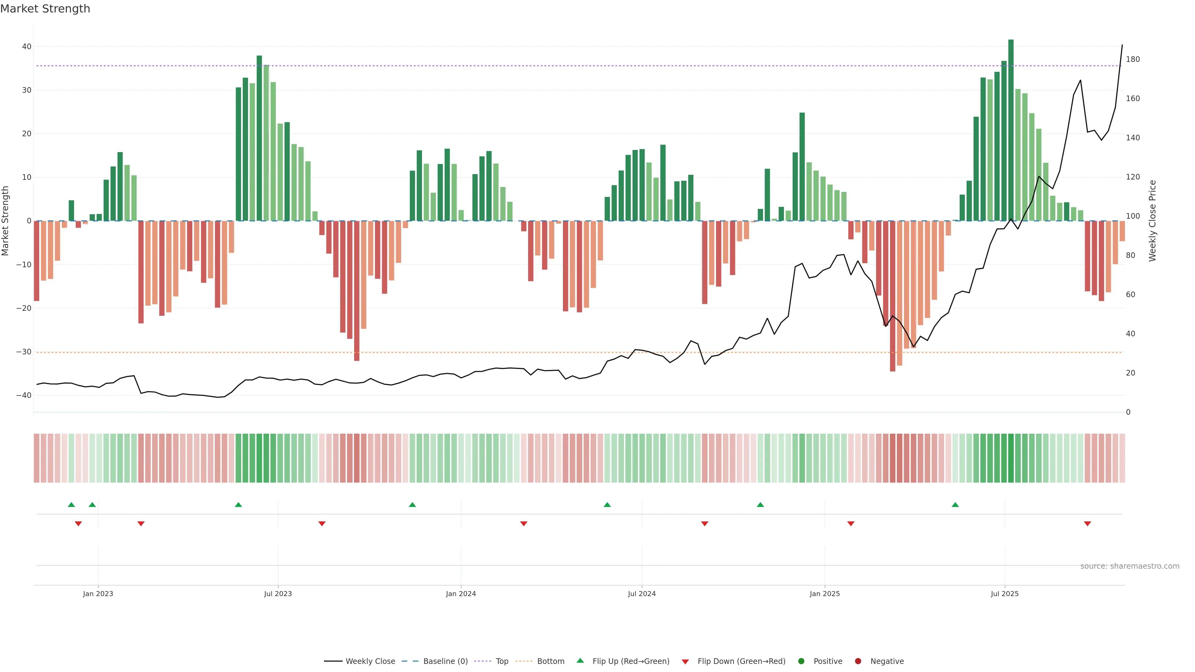Click the Flip Down red triangle legend icon
Screen dimensions: 1195x672
(x=685, y=662)
